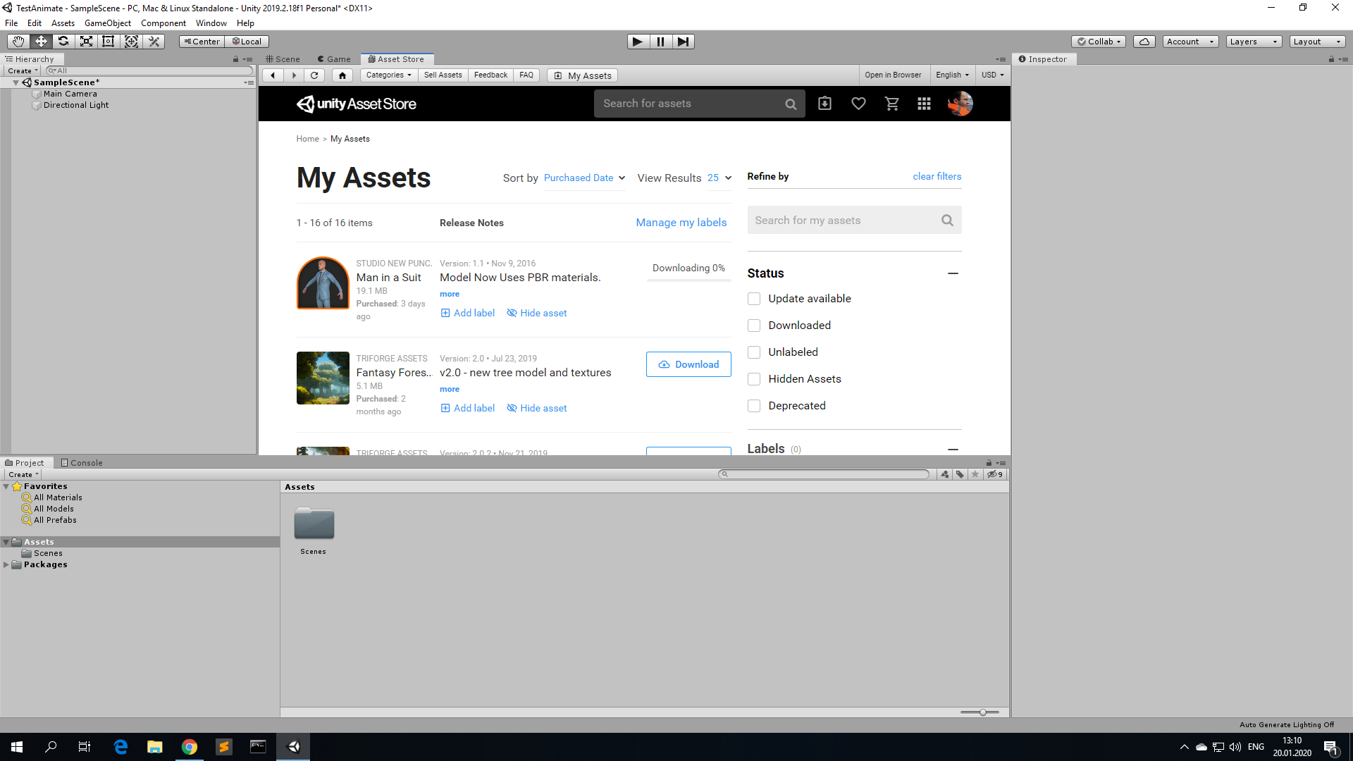Image resolution: width=1353 pixels, height=761 pixels.
Task: Switch to the Game tab
Action: (x=334, y=59)
